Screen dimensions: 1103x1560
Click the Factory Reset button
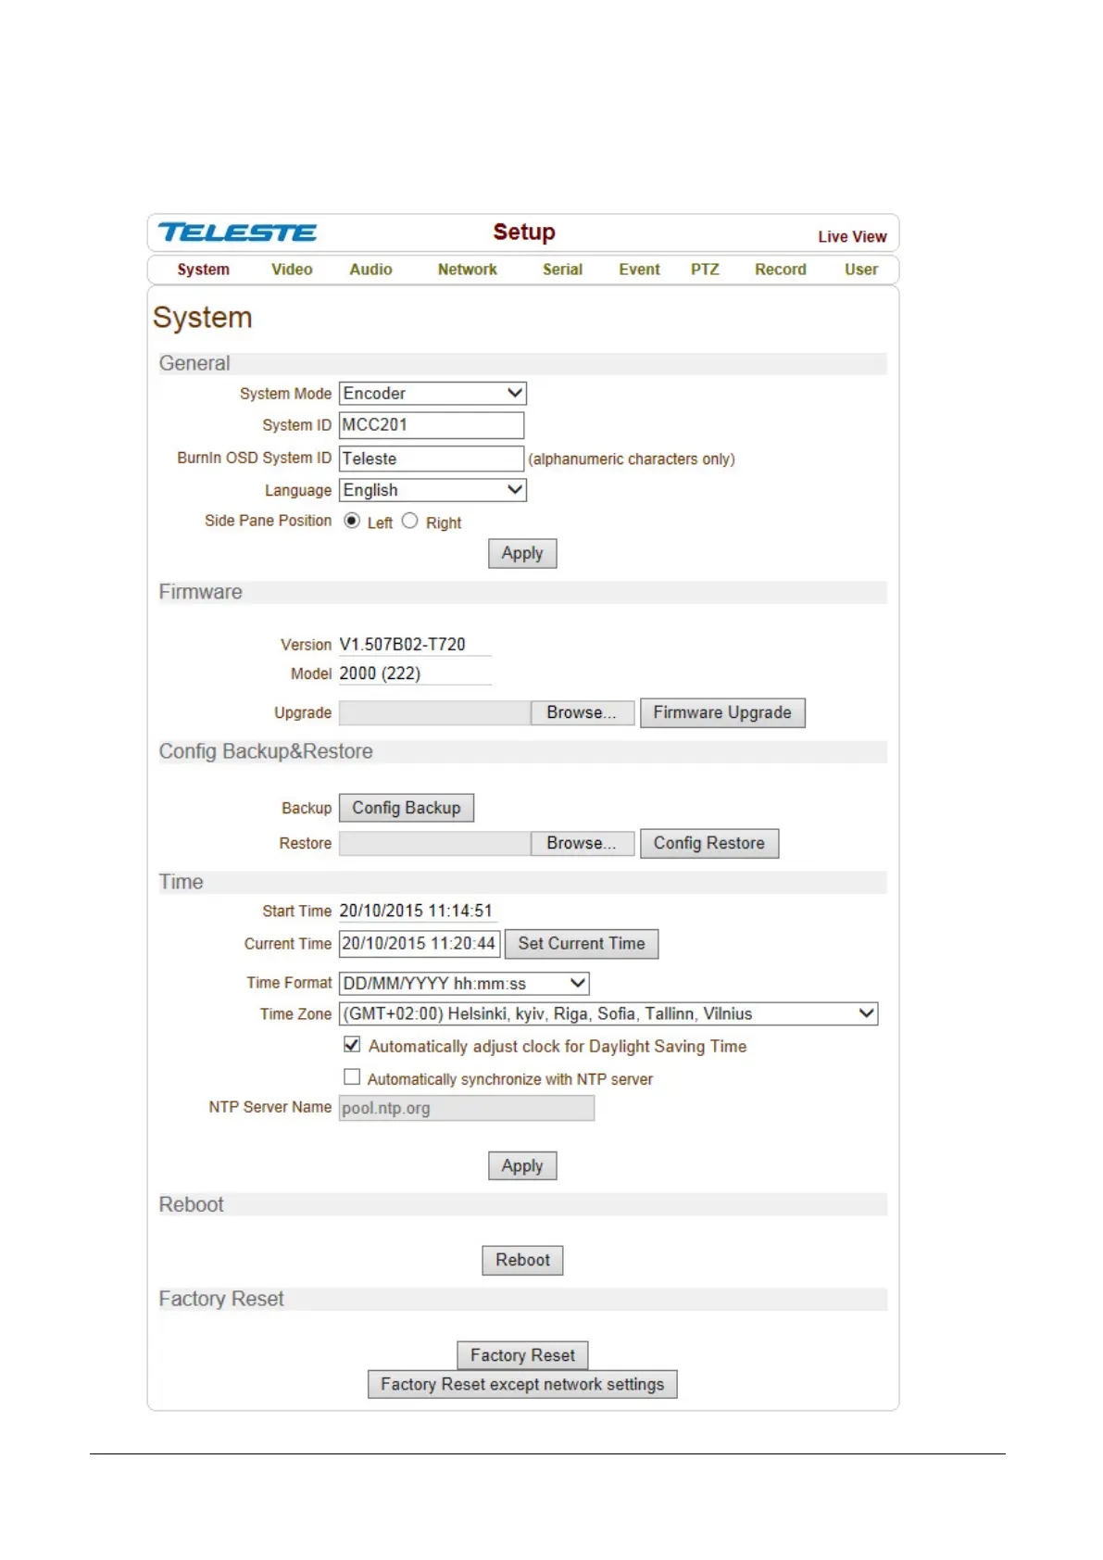coord(522,1356)
